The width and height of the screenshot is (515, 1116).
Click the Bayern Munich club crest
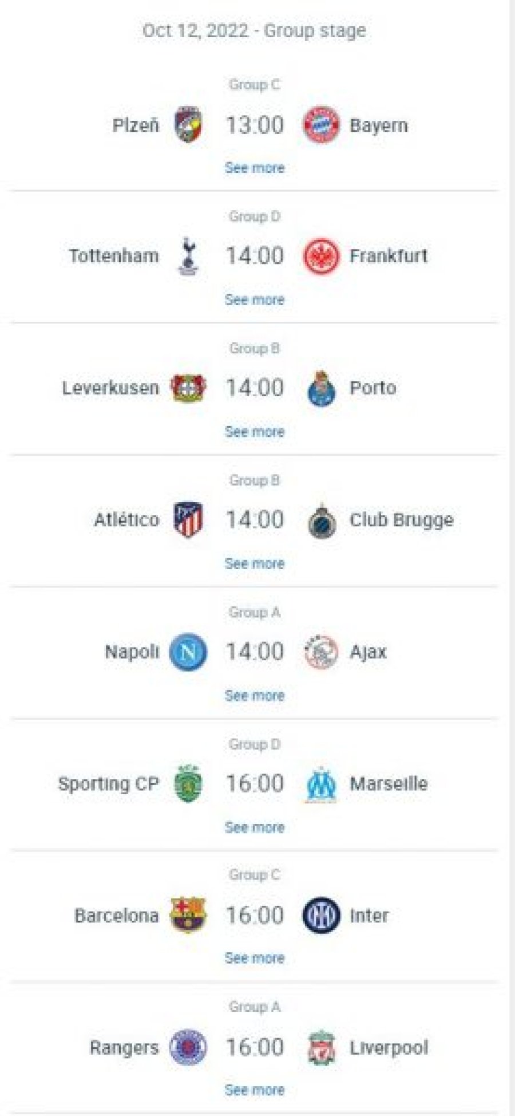pos(321,125)
